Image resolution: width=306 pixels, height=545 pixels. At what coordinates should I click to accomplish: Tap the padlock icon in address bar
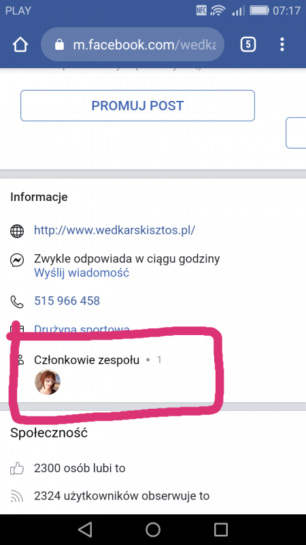coord(60,44)
